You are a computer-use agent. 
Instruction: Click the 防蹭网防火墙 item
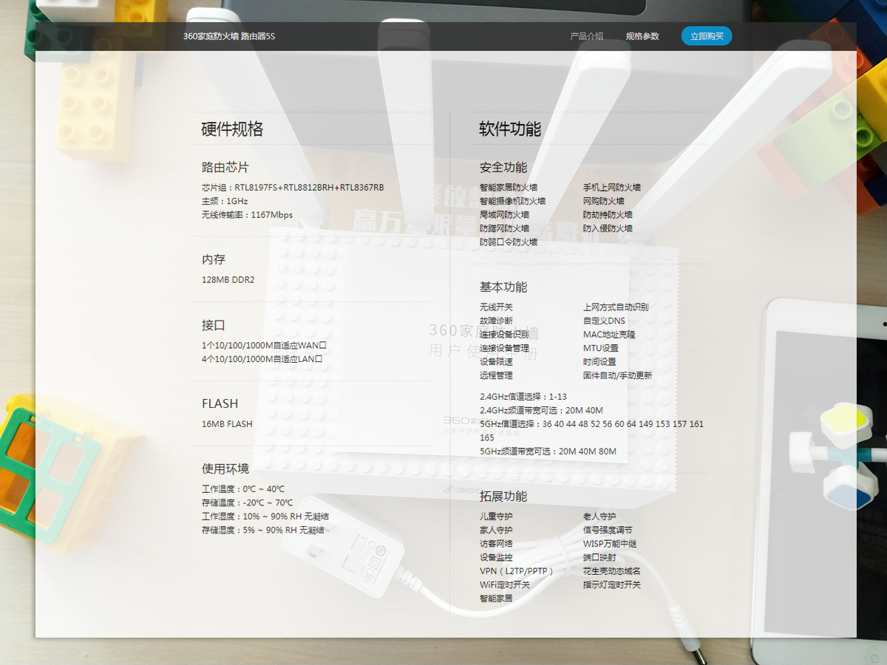(x=505, y=229)
